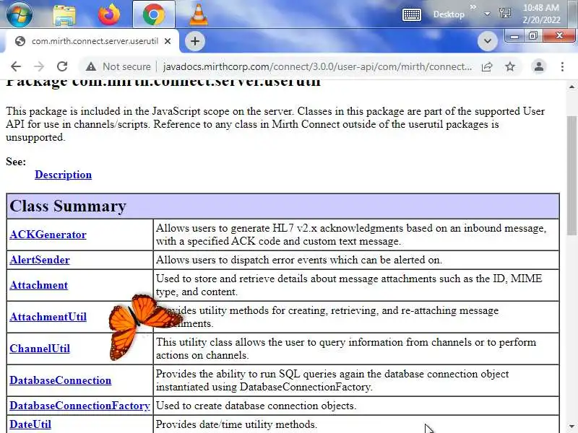Show hidden system tray icons arrow
This screenshot has width=578, height=433.
click(x=487, y=14)
